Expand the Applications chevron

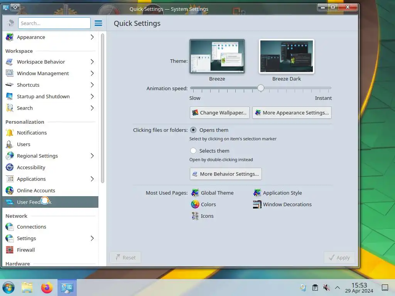(x=92, y=179)
